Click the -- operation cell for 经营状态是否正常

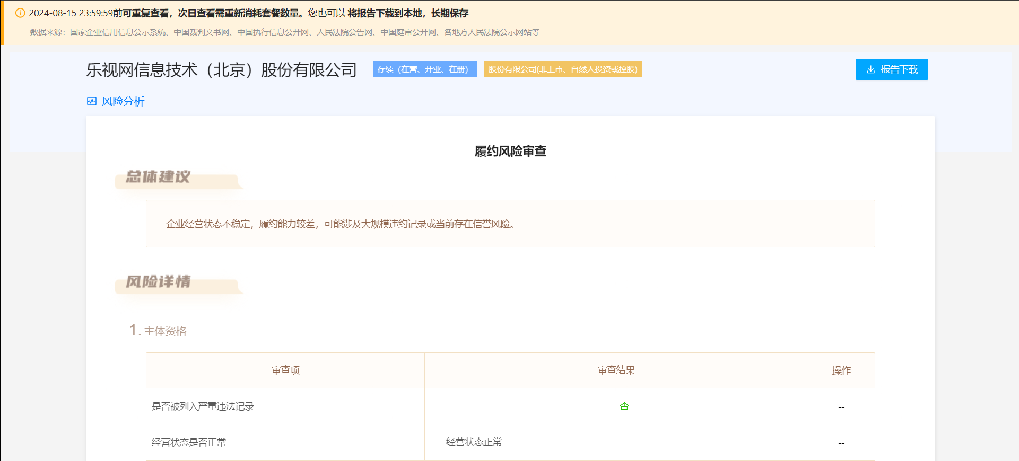point(841,443)
